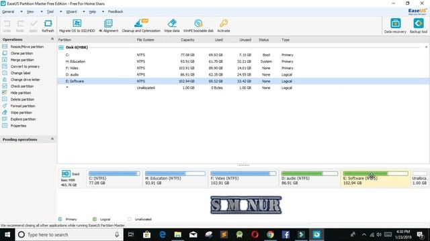Select E: Software block in disk map

click(376, 179)
